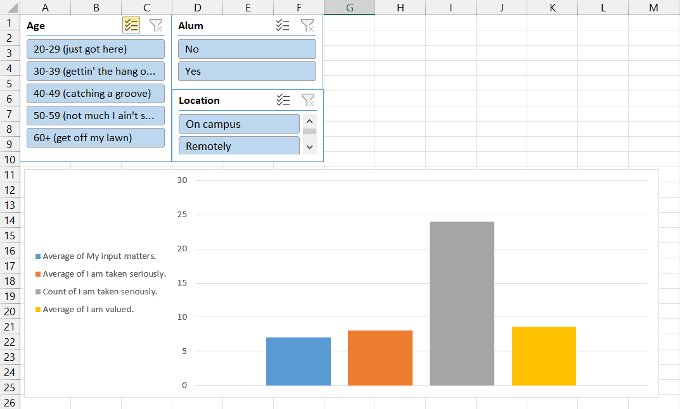This screenshot has height=409, width=680.
Task: Click the yellow I am valued bar
Action: pyautogui.click(x=544, y=356)
